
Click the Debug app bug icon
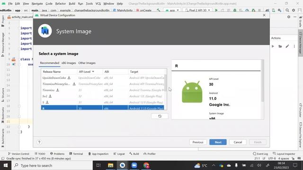click(x=235, y=10)
